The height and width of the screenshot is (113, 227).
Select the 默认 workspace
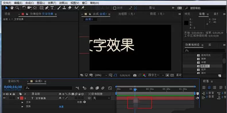click(152, 8)
